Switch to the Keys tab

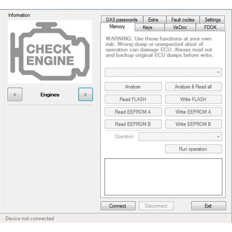pos(147,27)
